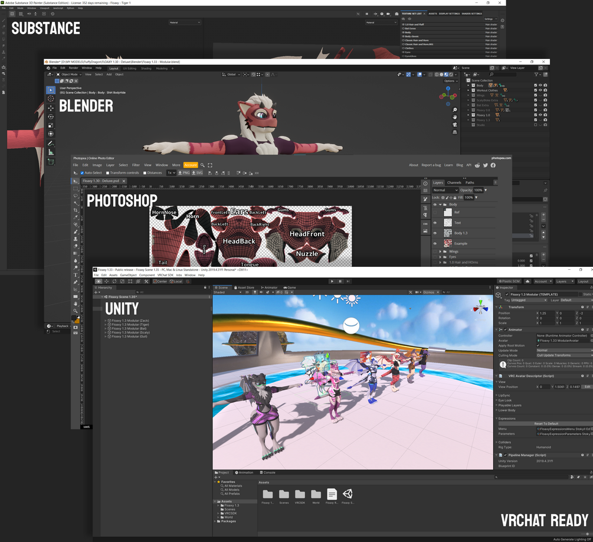
Task: Open Filter menu in Photopea
Action: (136, 165)
